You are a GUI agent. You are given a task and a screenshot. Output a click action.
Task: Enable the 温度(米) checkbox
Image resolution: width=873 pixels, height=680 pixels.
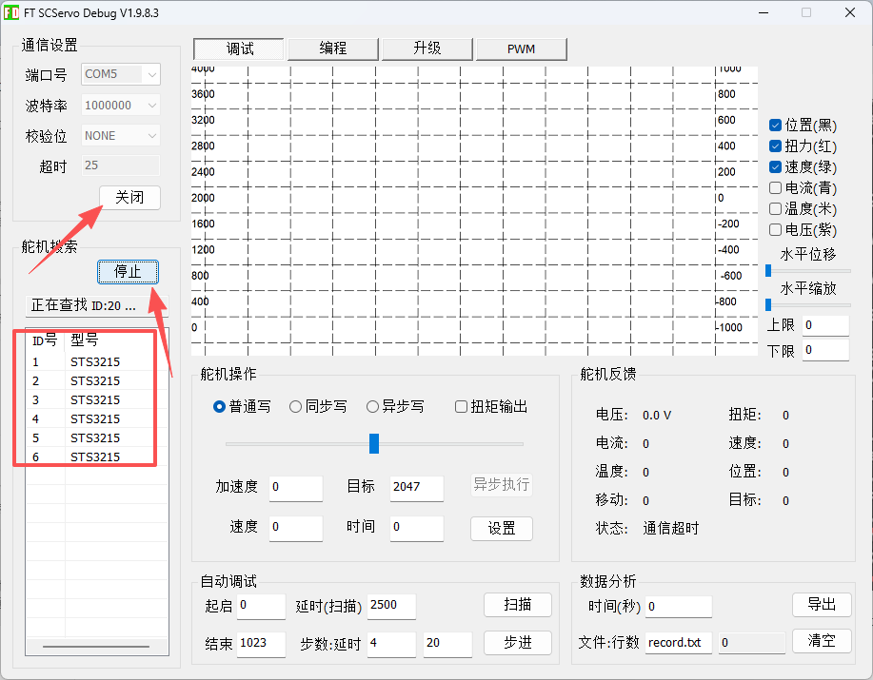pos(775,209)
